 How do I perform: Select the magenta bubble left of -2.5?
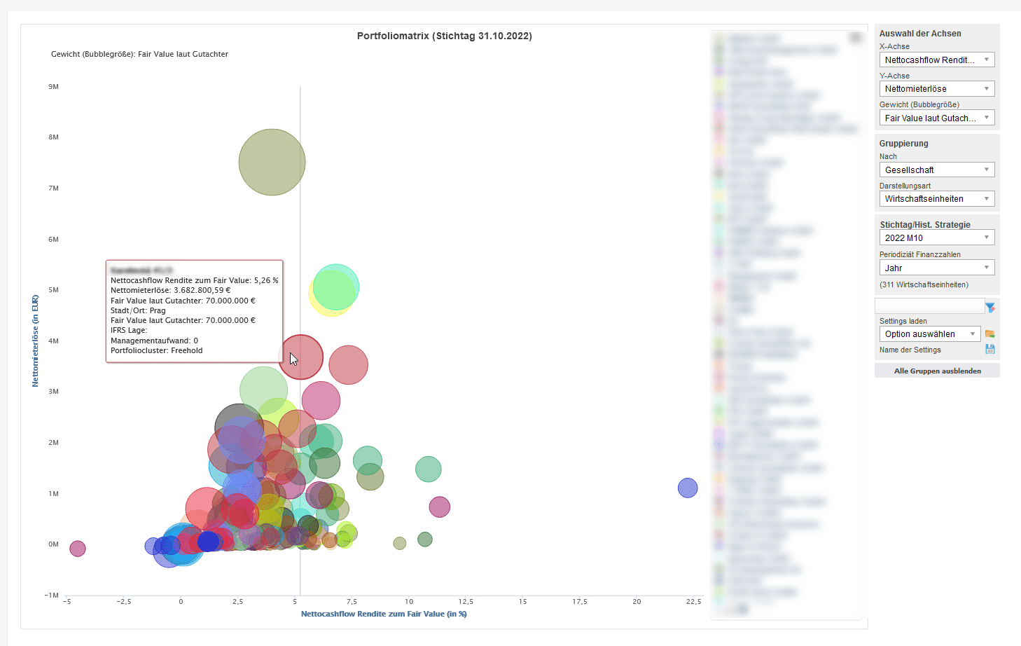pyautogui.click(x=78, y=549)
